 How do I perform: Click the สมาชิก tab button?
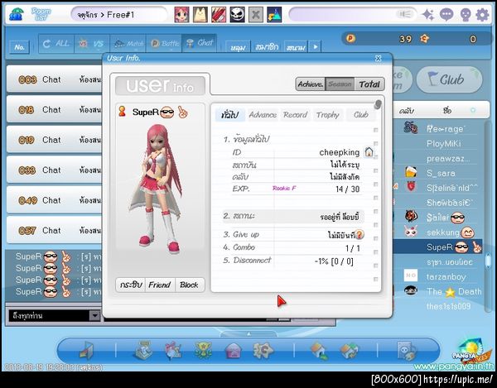(x=267, y=47)
